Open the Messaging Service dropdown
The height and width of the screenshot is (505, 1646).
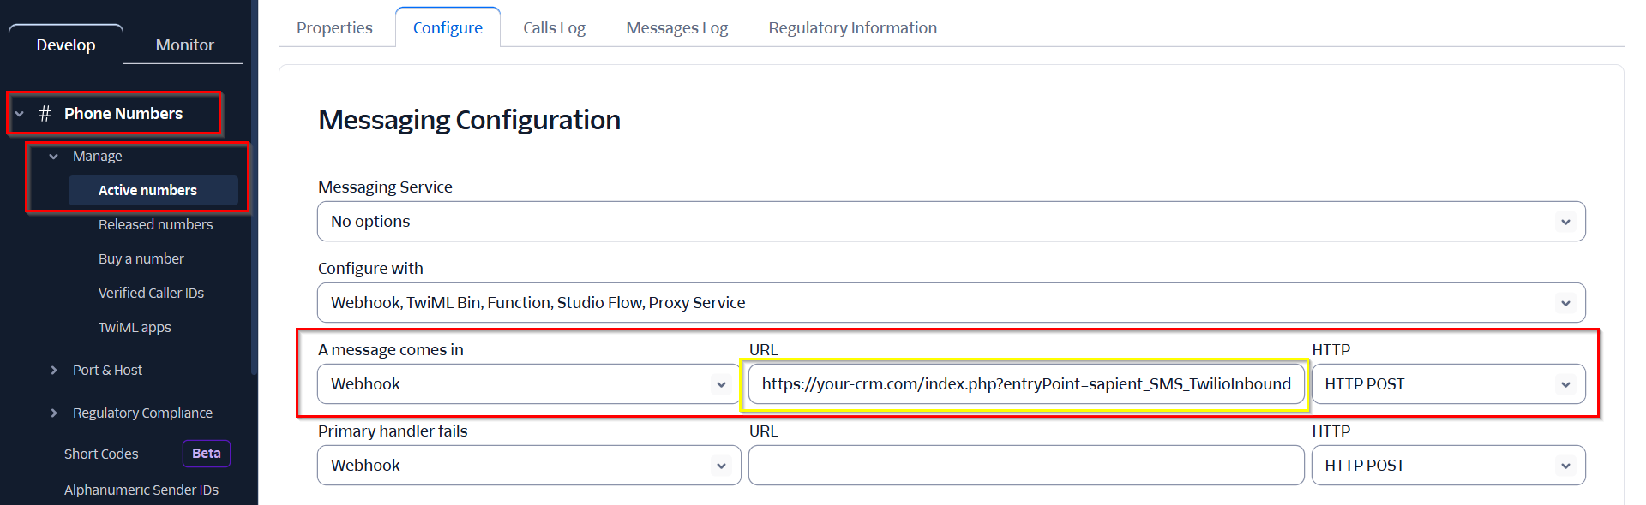point(951,222)
